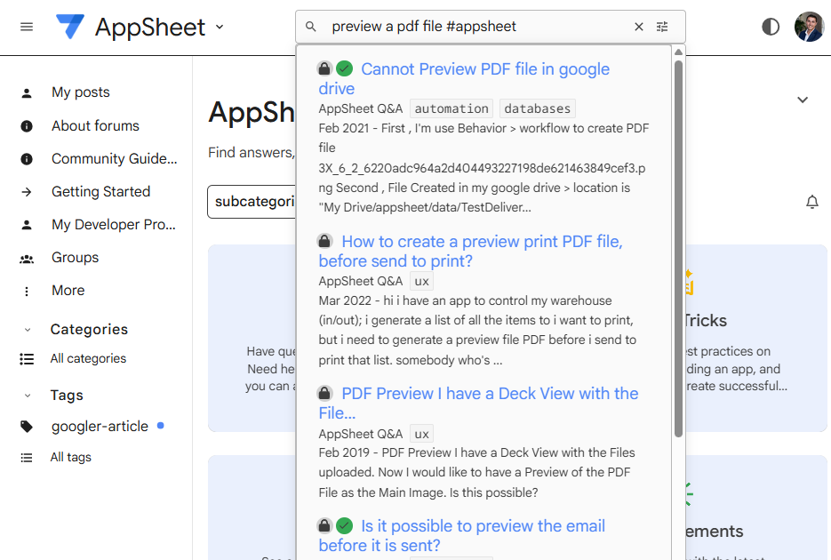The height and width of the screenshot is (560, 831).
Task: Open result Cannot Preview PDF file in google drive
Action: pyautogui.click(x=464, y=78)
